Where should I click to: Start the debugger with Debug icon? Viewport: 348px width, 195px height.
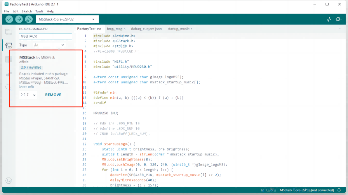(x=29, y=19)
